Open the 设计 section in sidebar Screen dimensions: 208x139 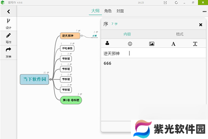coord(8,24)
